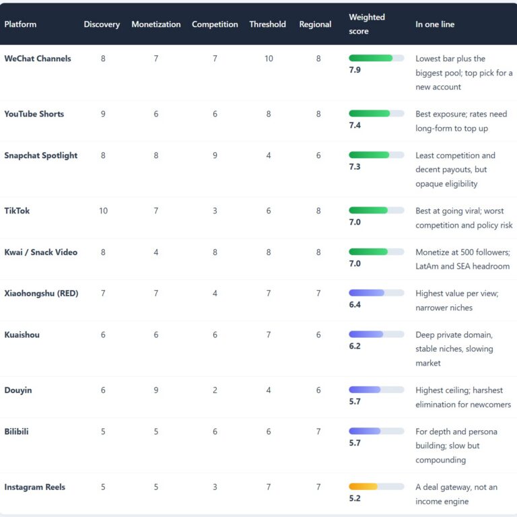This screenshot has width=517, height=517.
Task: Click Kwai's 7.0 weighted score
Action: [355, 264]
